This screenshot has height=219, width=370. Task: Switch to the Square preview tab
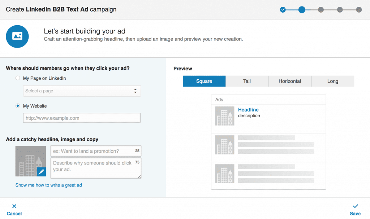[204, 81]
